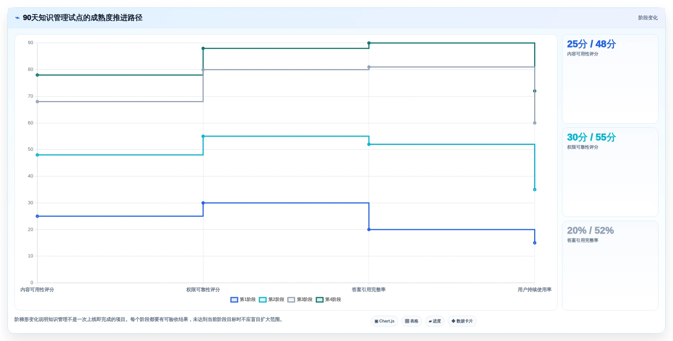Click the lightning icon beside the chart title
673x341 pixels.
pos(17,18)
